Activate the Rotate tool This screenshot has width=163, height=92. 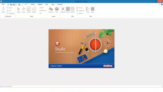coord(34,10)
